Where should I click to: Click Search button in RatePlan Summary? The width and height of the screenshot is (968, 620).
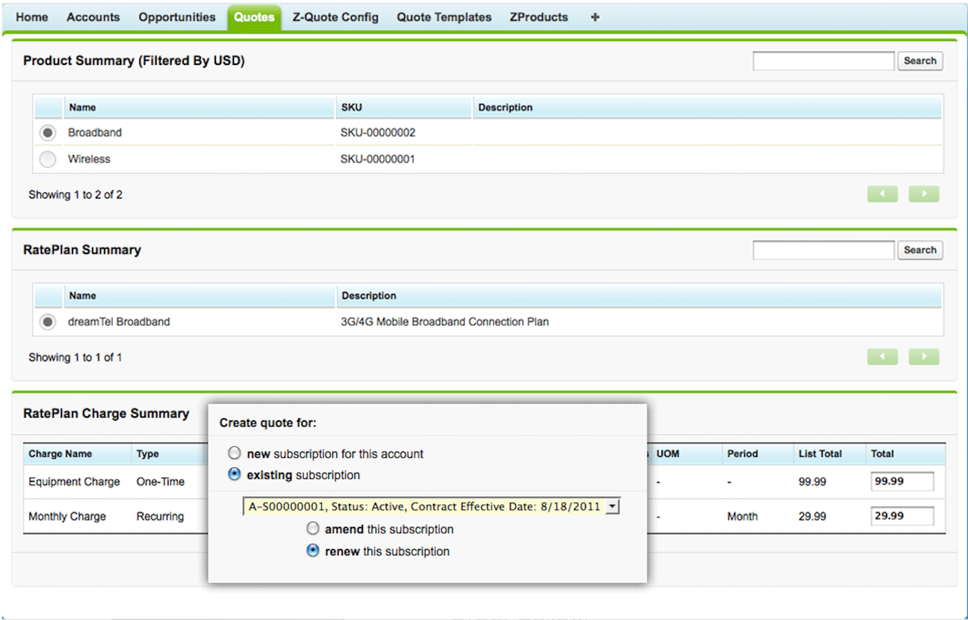920,250
